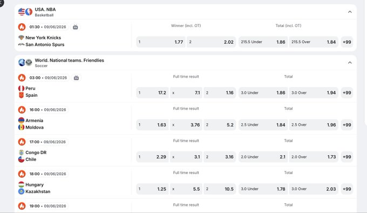This screenshot has width=367, height=213.
Task: Click the USA flag icon beside NBA
Action: pyautogui.click(x=21, y=12)
